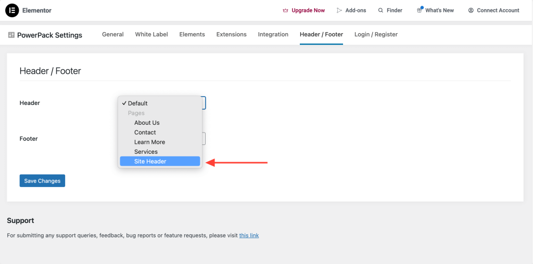The width and height of the screenshot is (533, 264).
Task: Click the Elementor logo icon
Action: pos(12,10)
